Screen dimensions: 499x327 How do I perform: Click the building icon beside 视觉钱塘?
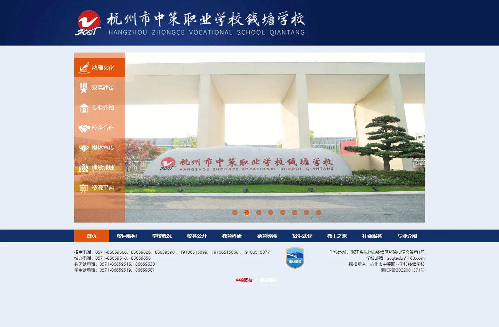point(83,168)
